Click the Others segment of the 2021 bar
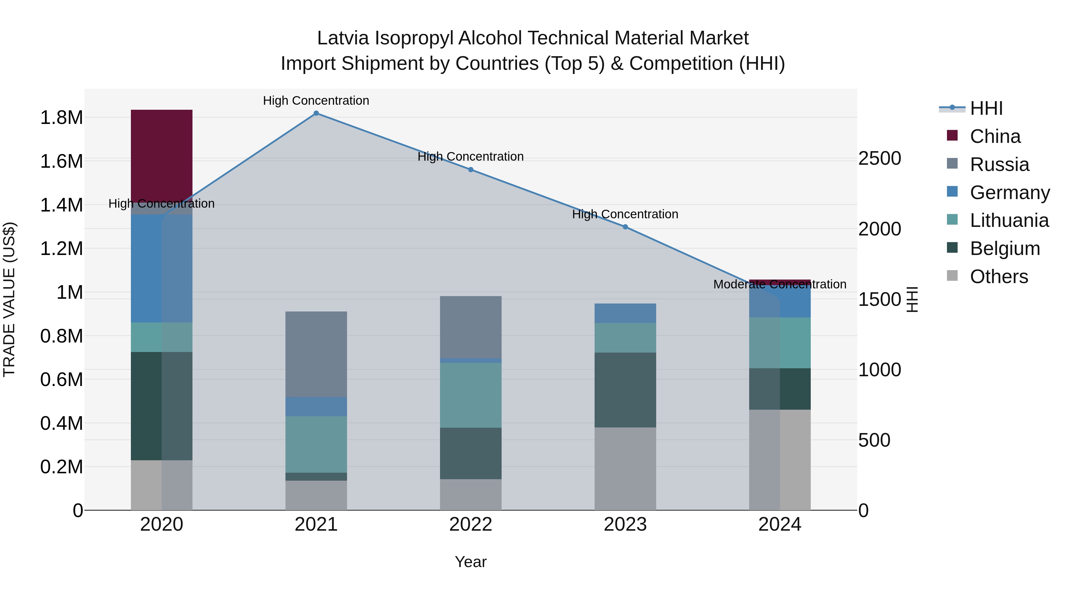Viewport: 1066px width, 599px height. pyautogui.click(x=316, y=496)
